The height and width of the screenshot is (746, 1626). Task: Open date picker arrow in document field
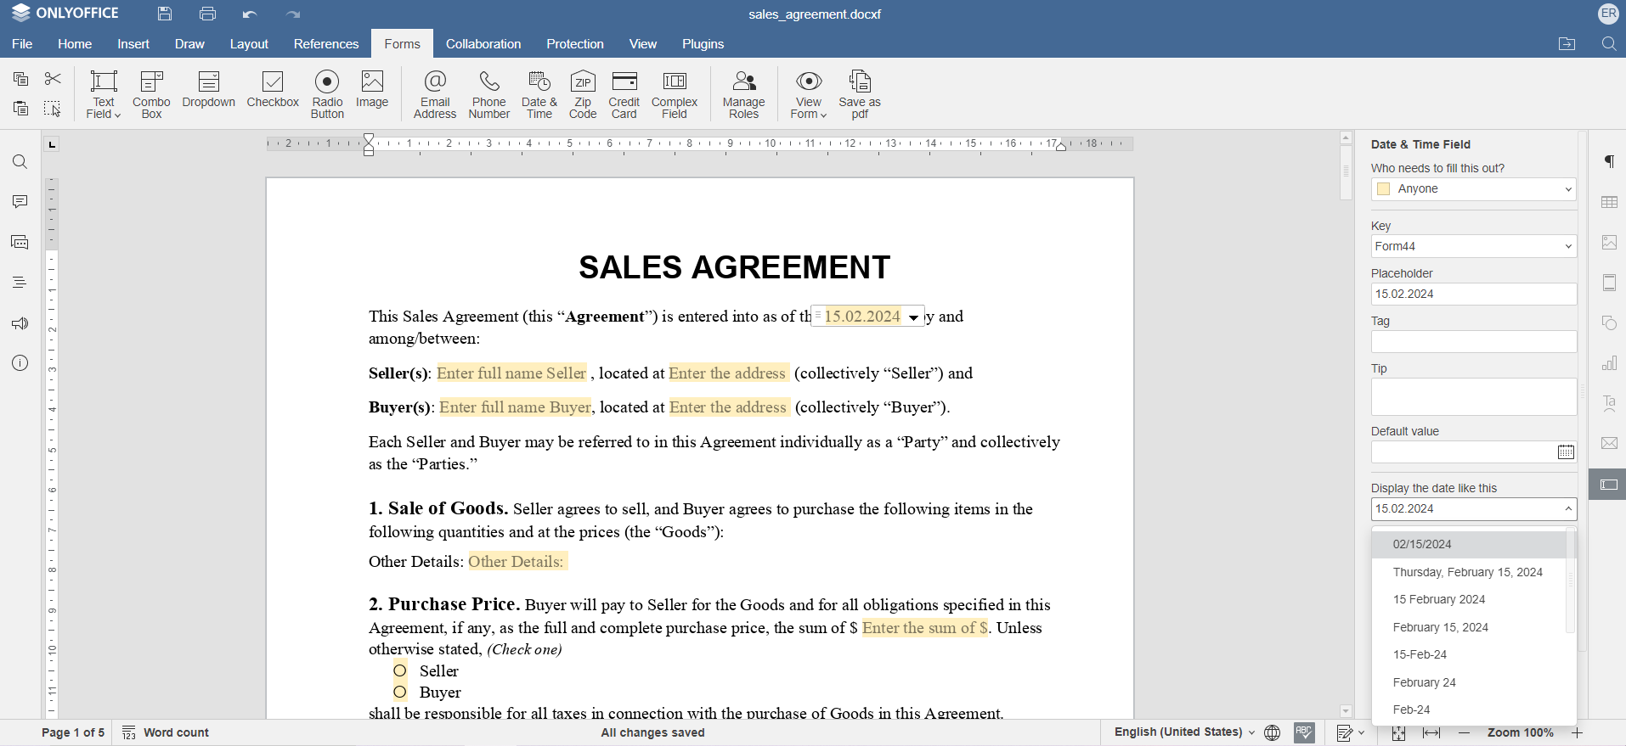(x=913, y=317)
